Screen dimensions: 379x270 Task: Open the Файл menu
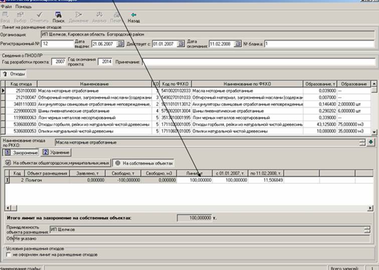click(x=6, y=7)
